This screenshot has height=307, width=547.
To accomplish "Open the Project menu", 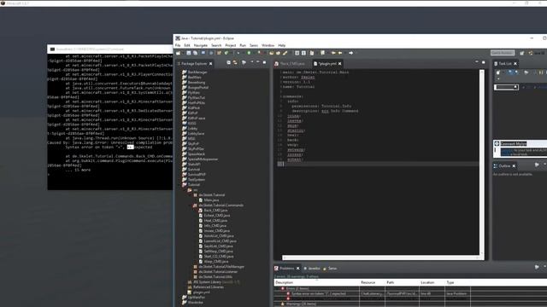I will [x=231, y=45].
